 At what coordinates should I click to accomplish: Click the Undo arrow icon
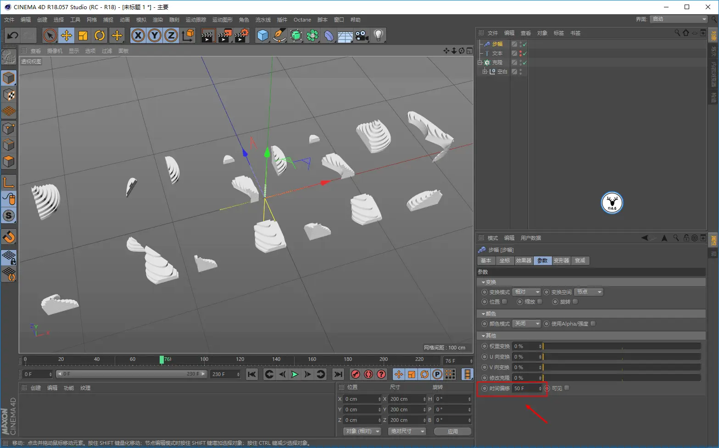[13, 35]
